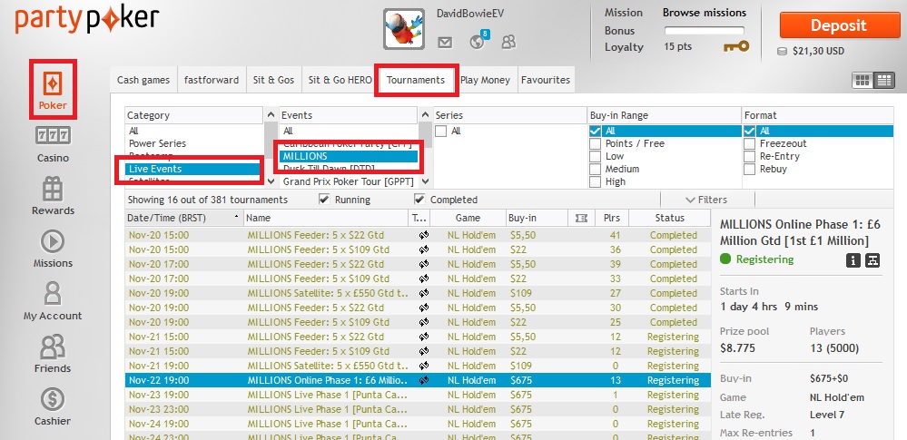907x440 pixels.
Task: Open the Tournaments tab
Action: [x=416, y=80]
